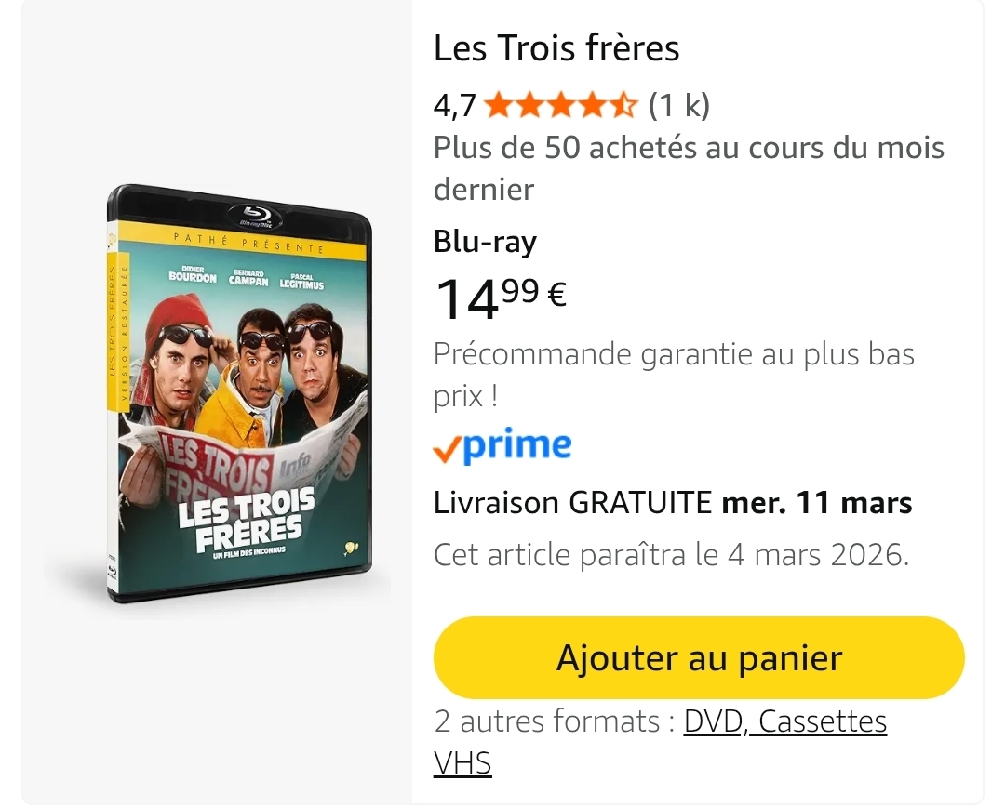Select the Blu-ray format label
The height and width of the screenshot is (807, 1005).
tap(485, 242)
